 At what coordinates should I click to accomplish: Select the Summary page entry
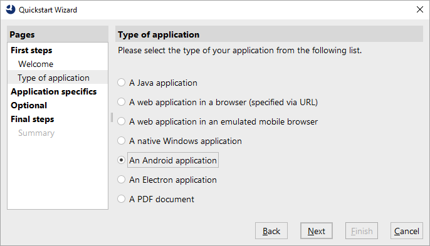36,133
